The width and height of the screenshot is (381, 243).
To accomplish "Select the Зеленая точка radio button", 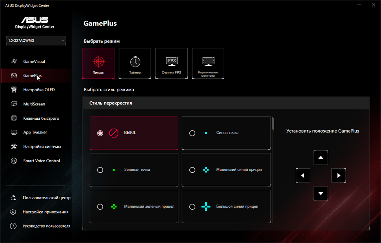I will [x=100, y=170].
